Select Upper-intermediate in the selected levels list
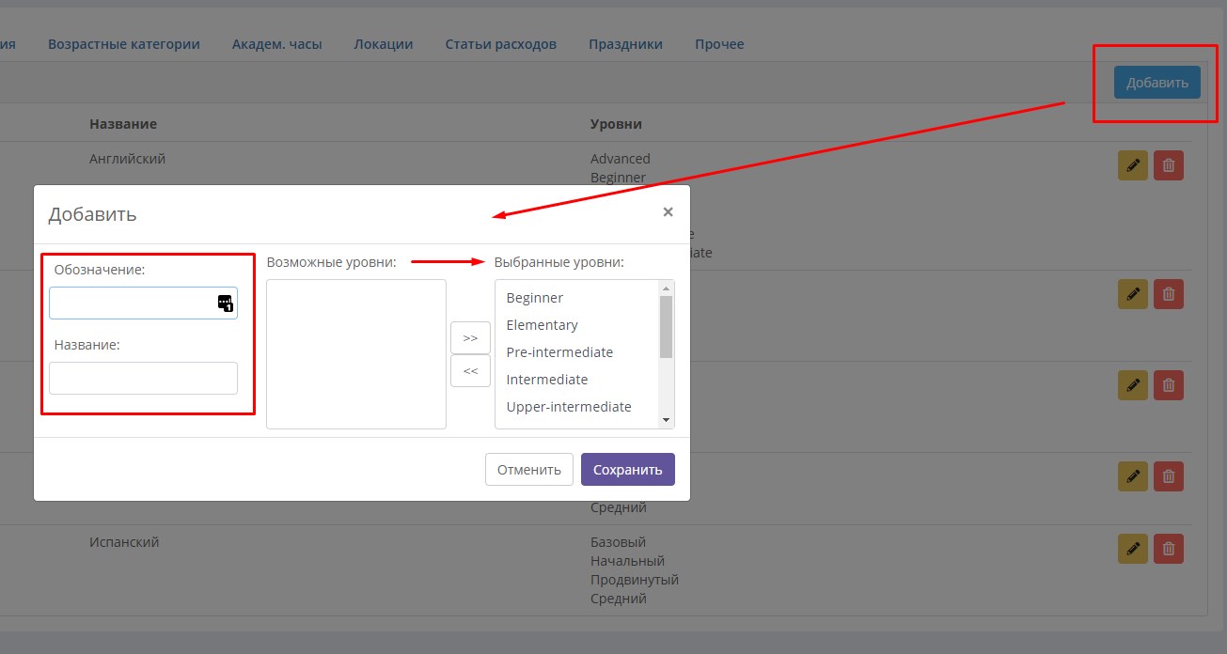1227x654 pixels. tap(569, 407)
